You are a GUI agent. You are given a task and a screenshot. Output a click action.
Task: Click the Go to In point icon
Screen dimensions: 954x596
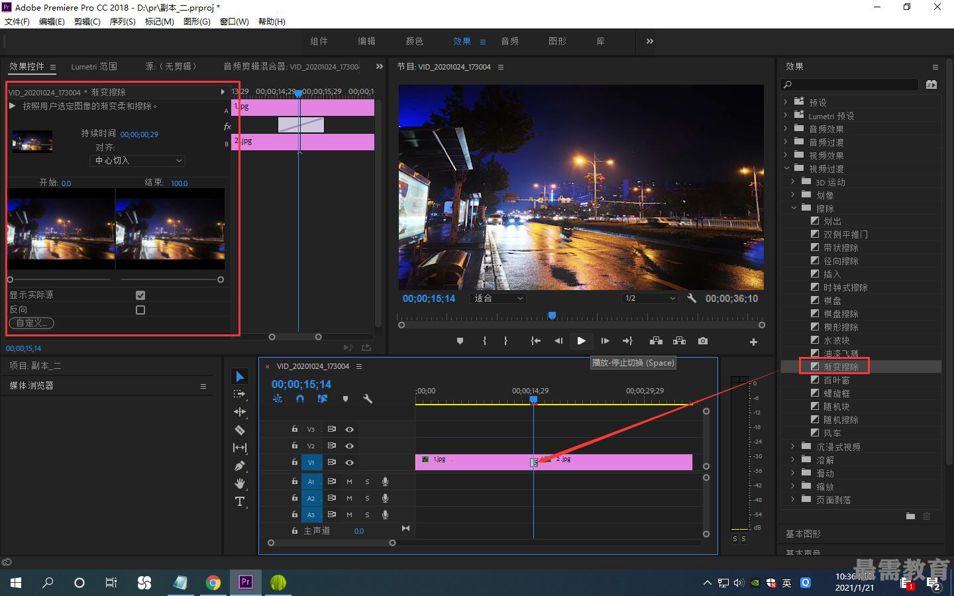pyautogui.click(x=535, y=341)
